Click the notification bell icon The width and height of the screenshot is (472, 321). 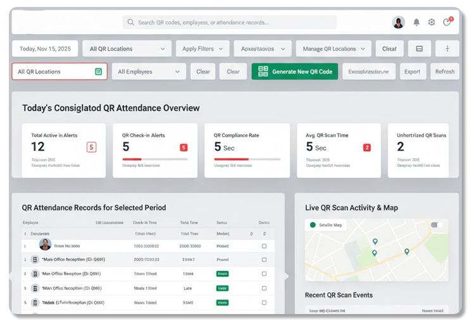pyautogui.click(x=416, y=22)
